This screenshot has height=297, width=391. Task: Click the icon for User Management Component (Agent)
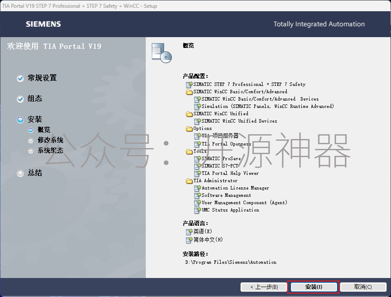[x=198, y=203]
